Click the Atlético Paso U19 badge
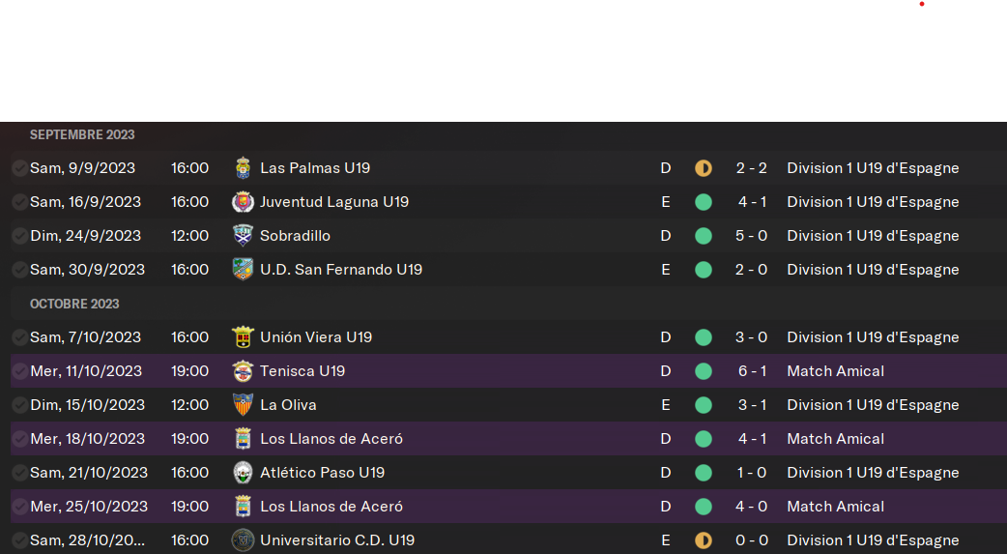 [243, 473]
